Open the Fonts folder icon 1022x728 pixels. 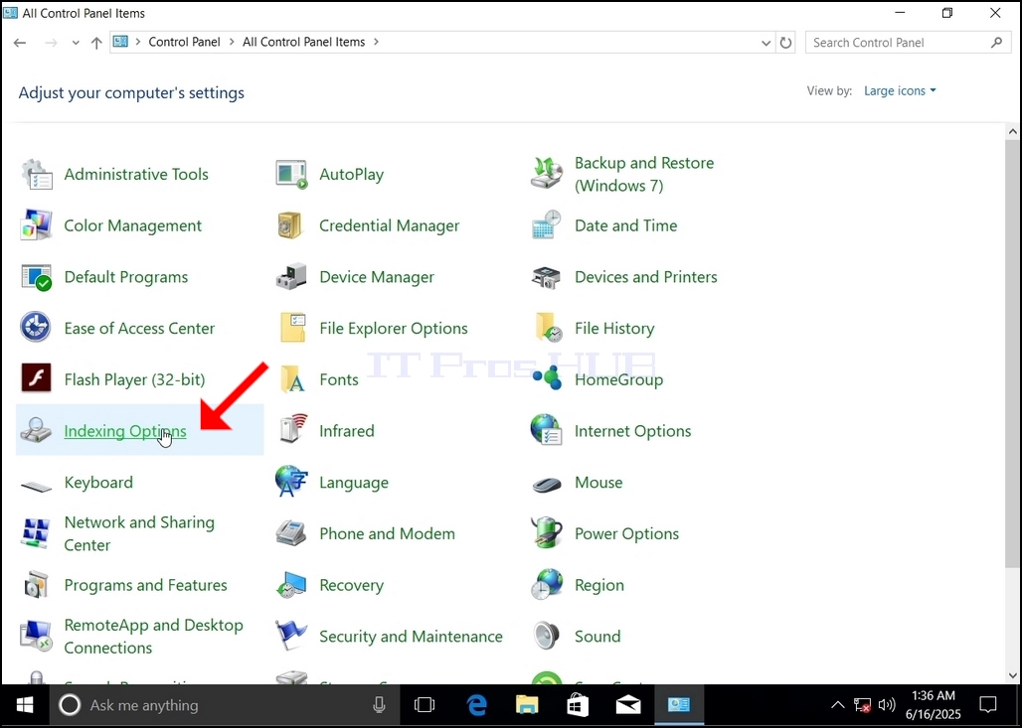click(292, 379)
